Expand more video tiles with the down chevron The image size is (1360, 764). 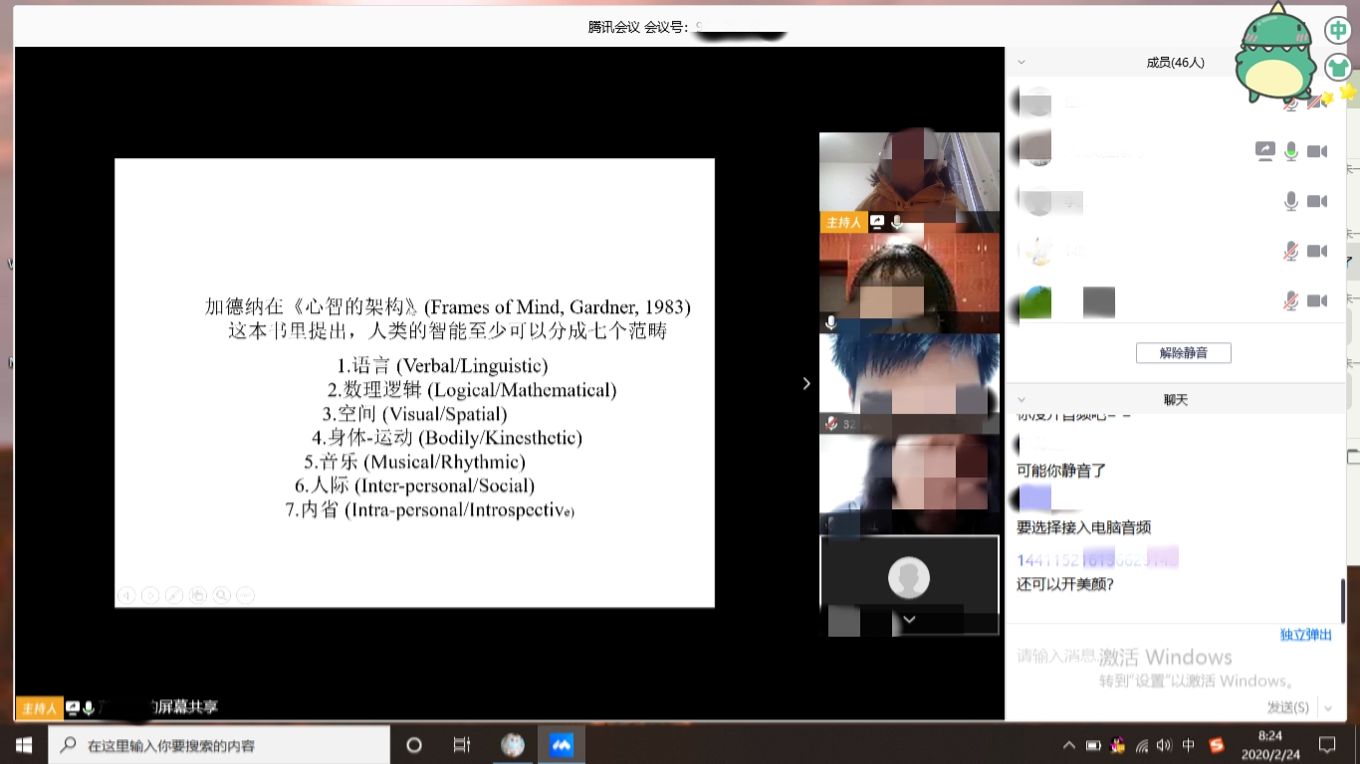click(909, 619)
